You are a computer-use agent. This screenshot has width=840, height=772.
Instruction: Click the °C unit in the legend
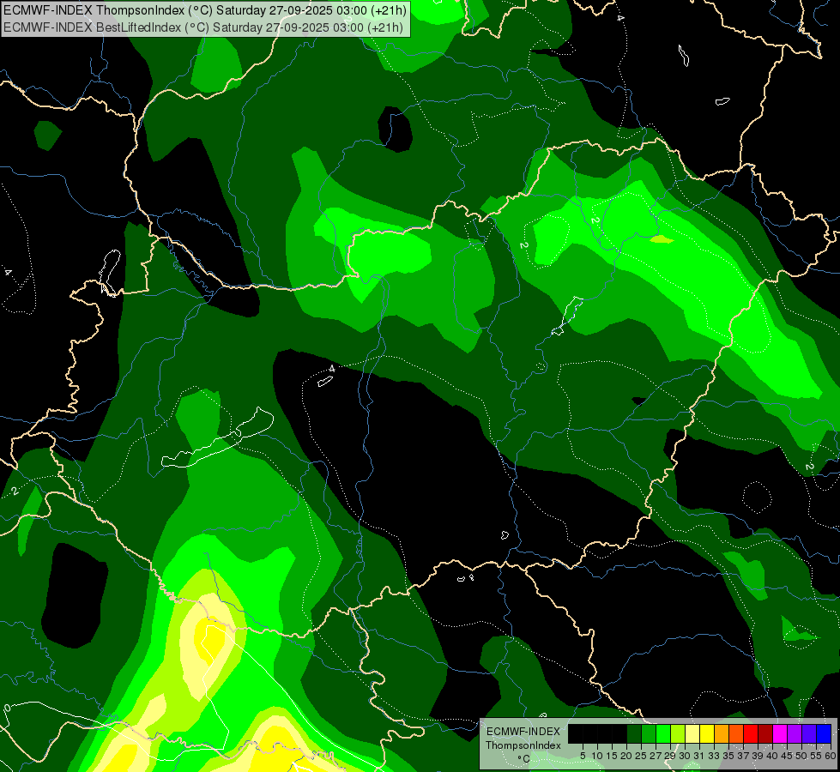pos(524,759)
